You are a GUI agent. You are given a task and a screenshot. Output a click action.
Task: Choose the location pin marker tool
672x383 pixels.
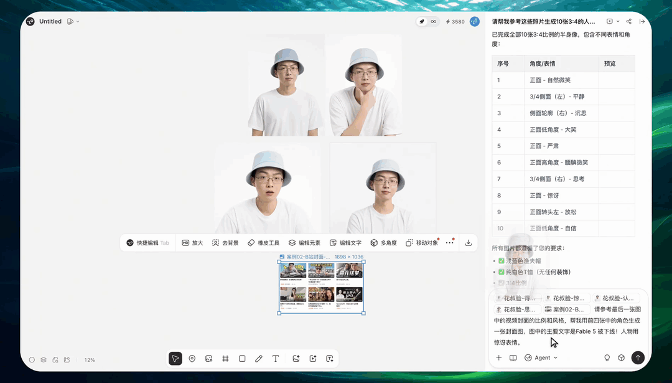coord(192,359)
